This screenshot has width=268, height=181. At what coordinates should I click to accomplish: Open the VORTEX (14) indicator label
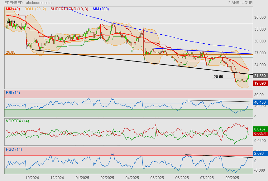click(17, 121)
